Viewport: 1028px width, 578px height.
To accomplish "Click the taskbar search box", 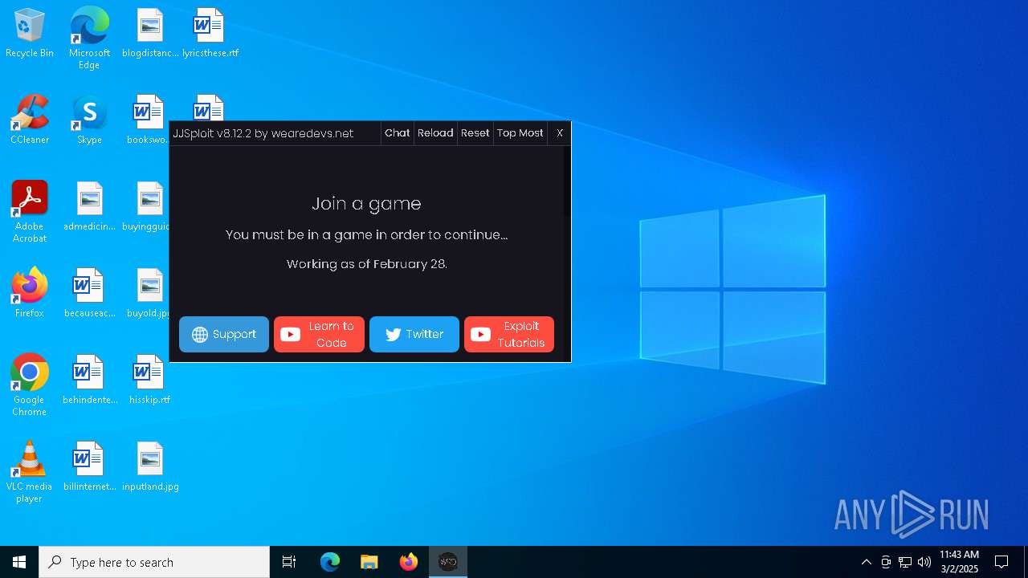I will (x=154, y=562).
